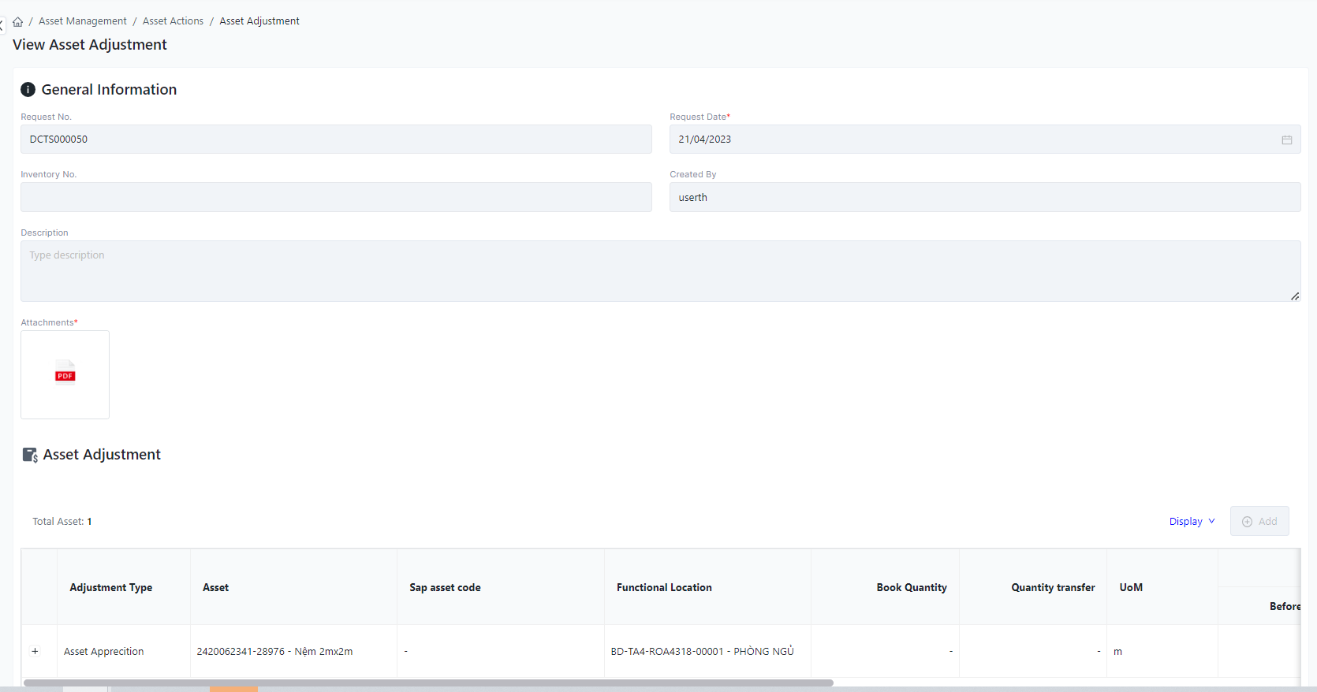Click the calendar icon in Request Date
Image resolution: width=1317 pixels, height=692 pixels.
[1286, 140]
